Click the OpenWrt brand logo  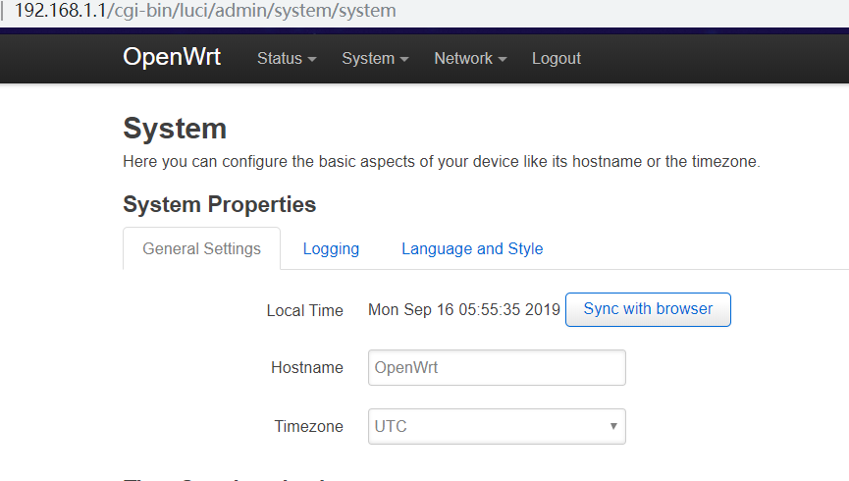(172, 57)
